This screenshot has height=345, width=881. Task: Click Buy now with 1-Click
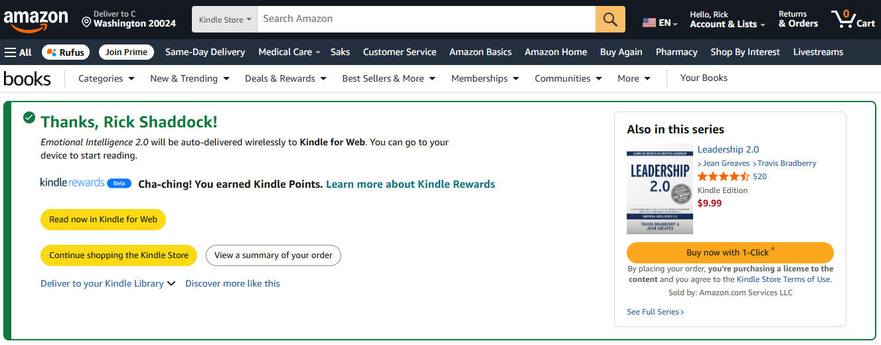tap(730, 253)
